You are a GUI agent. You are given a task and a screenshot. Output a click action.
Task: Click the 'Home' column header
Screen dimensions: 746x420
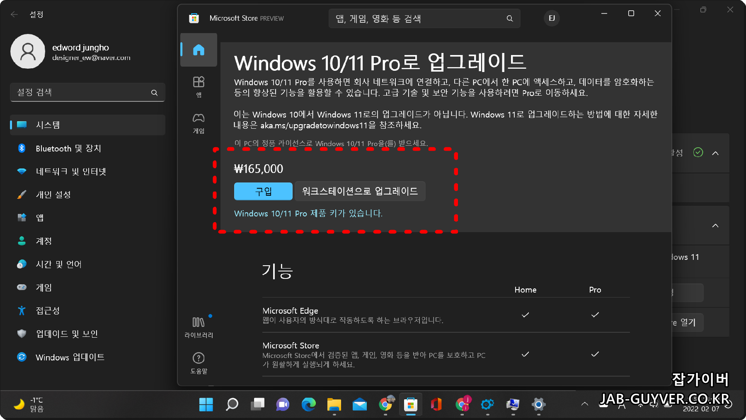526,290
